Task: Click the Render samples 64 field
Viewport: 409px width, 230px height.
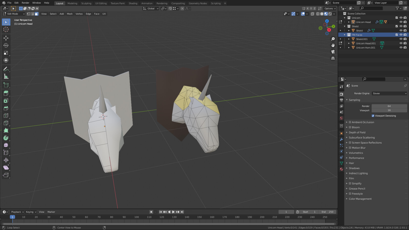Action: point(389,106)
